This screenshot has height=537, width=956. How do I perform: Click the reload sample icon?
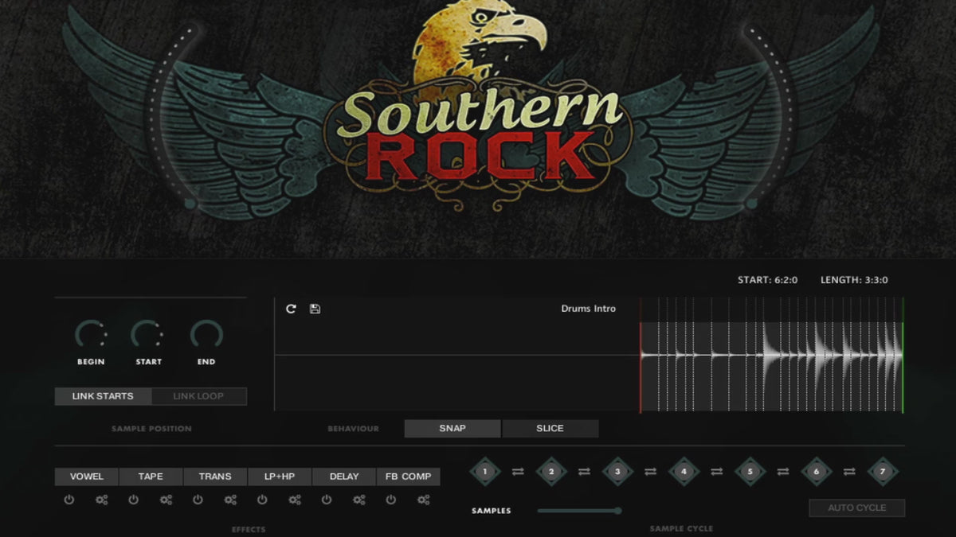291,309
